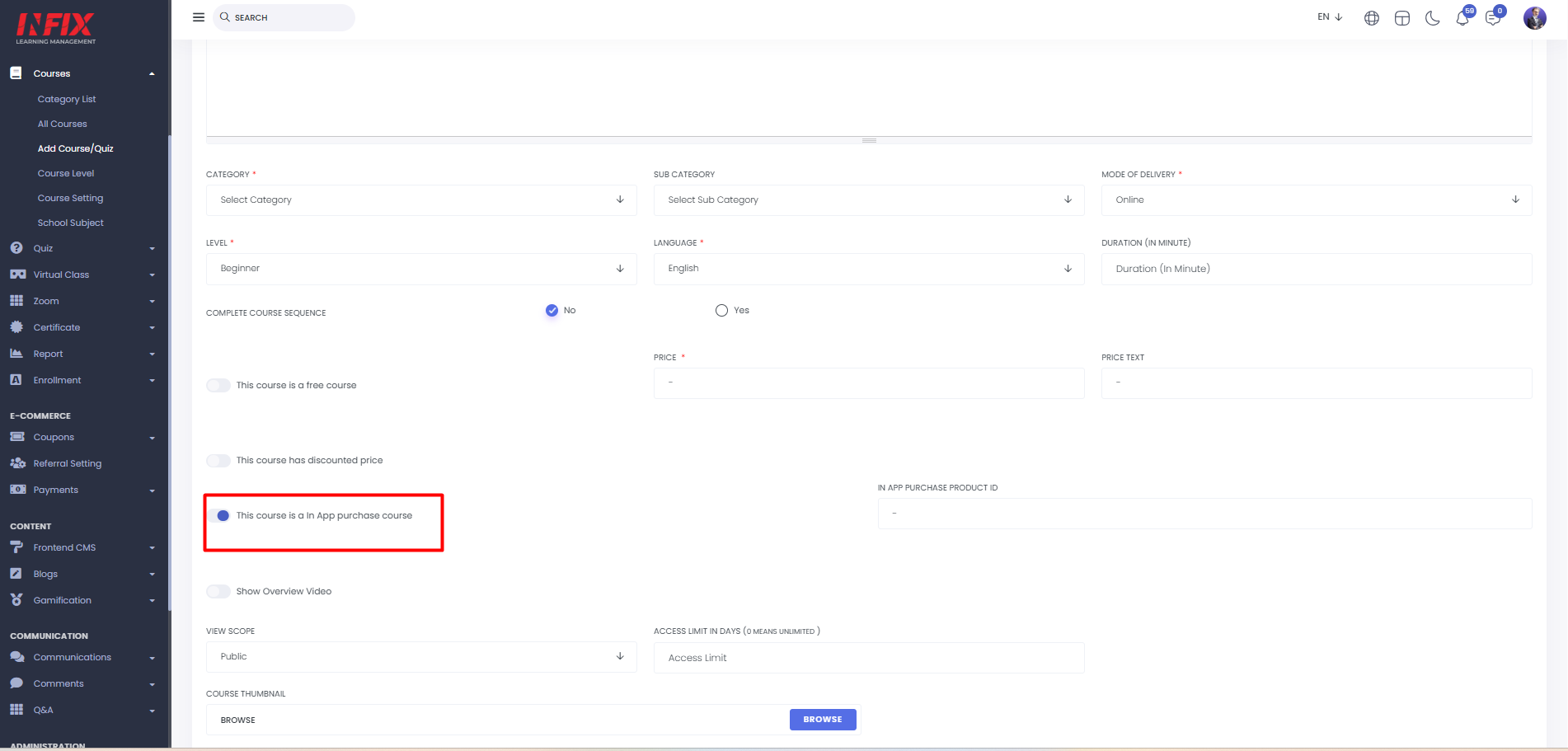Open School Subject in sidebar
Image resolution: width=1568 pixels, height=751 pixels.
click(x=71, y=223)
